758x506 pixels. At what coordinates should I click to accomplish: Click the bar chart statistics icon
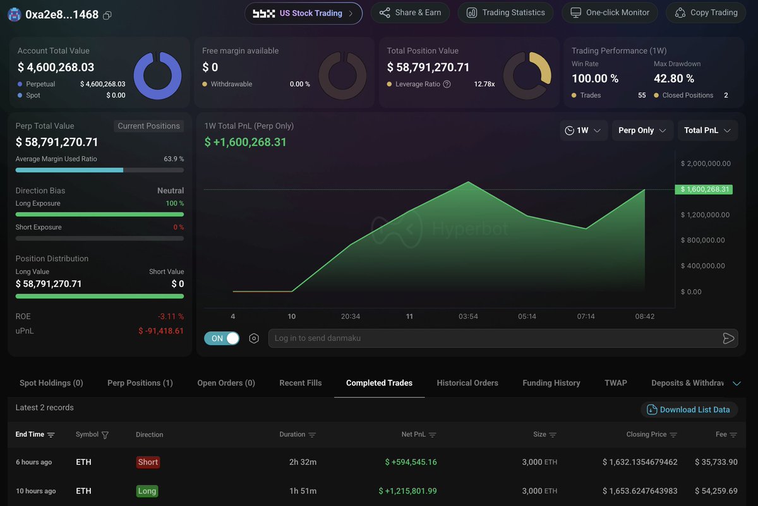pyautogui.click(x=471, y=13)
